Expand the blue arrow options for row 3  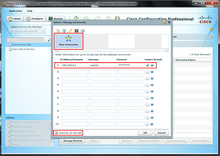152,78
